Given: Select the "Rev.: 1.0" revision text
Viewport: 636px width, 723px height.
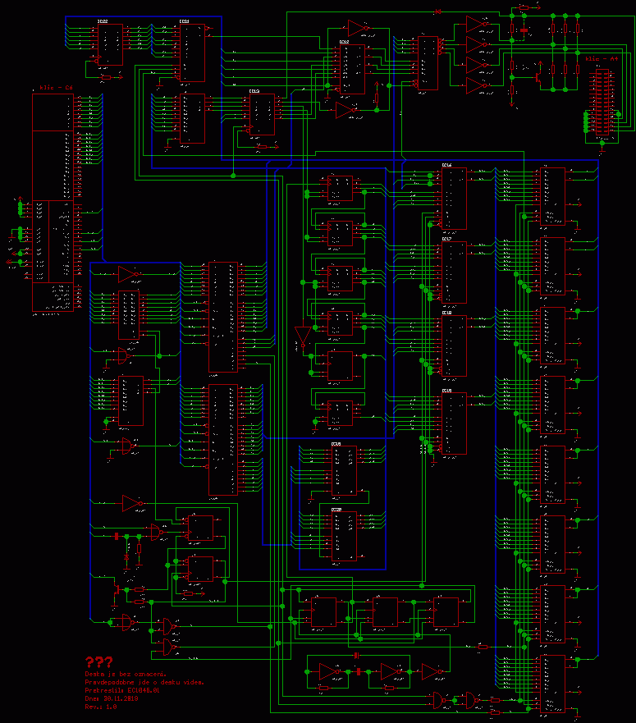Looking at the screenshot, I should pos(101,706).
